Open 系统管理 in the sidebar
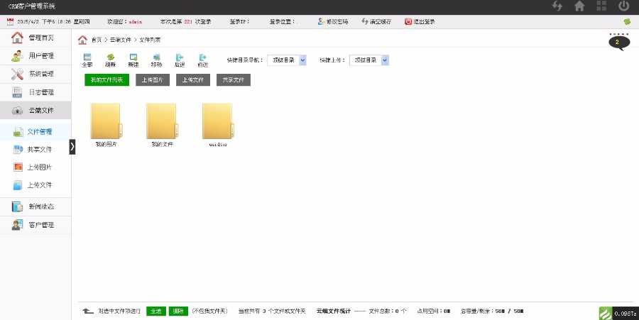 pyautogui.click(x=35, y=74)
